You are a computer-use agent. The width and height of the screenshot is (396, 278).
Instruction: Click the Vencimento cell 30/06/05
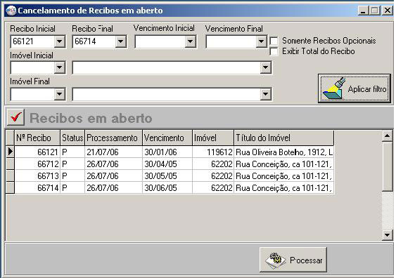tap(167, 187)
